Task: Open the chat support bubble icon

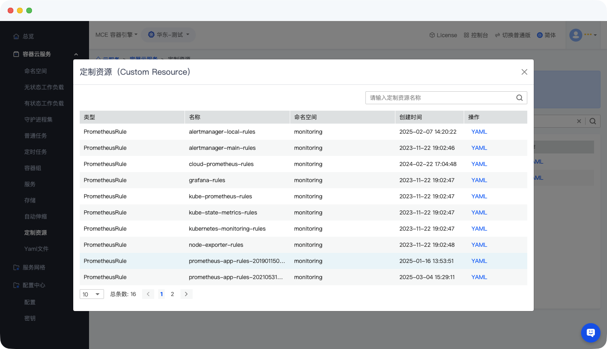Action: 590,333
